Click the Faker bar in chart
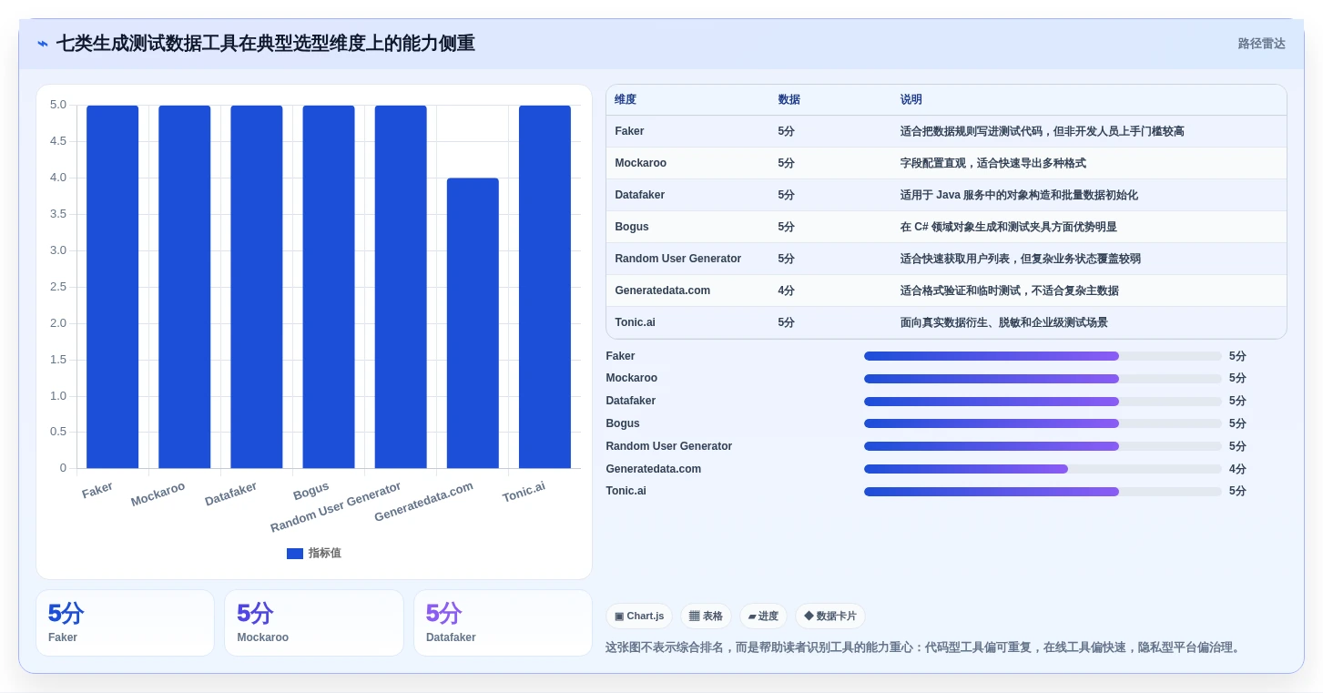Image resolution: width=1323 pixels, height=693 pixels. tap(113, 287)
